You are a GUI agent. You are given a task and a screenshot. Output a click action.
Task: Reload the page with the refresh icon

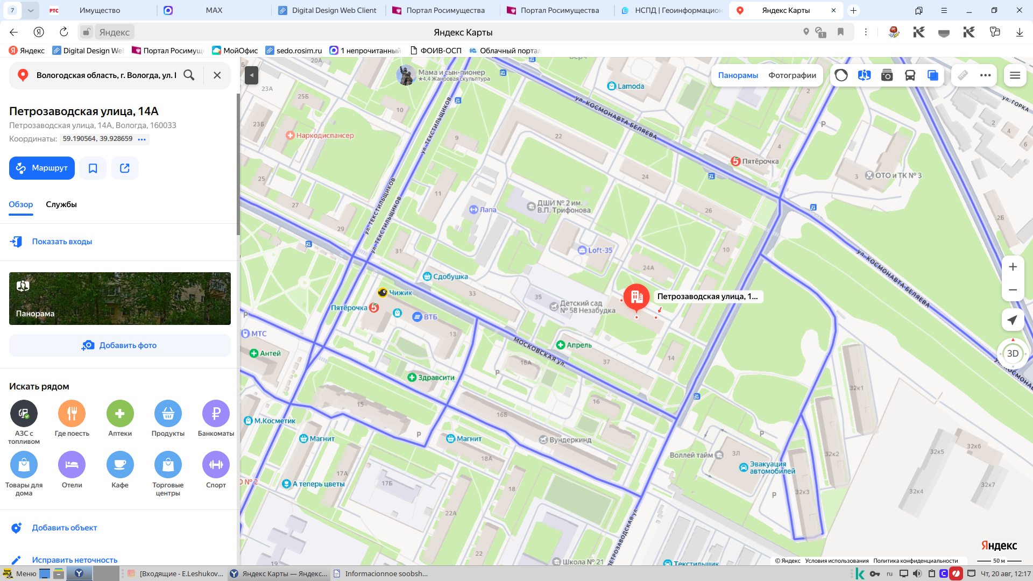point(63,32)
